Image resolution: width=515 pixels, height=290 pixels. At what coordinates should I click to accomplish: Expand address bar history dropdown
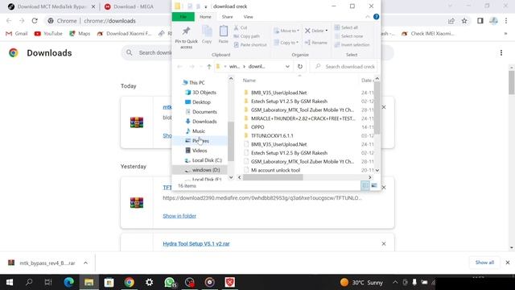287,66
